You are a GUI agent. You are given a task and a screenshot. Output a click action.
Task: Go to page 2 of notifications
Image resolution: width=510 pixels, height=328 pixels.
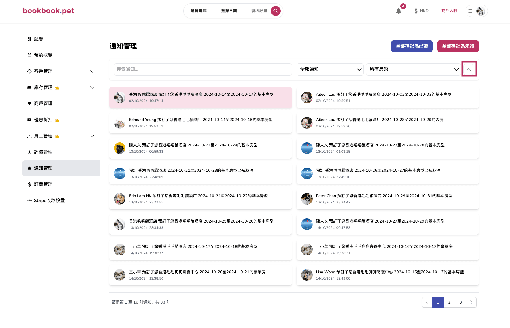click(x=449, y=302)
